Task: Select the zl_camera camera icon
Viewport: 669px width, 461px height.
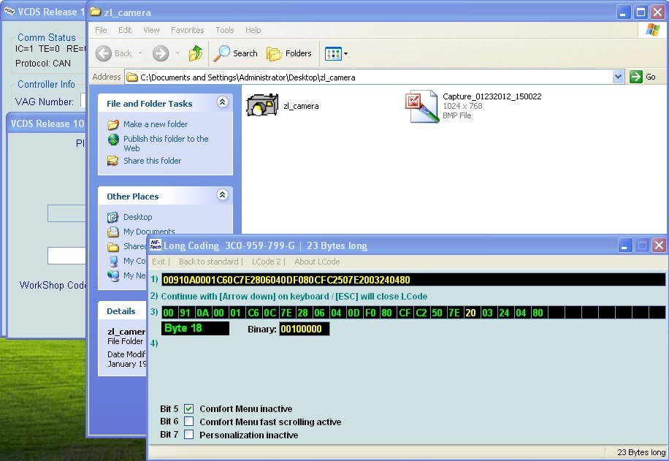Action: (262, 105)
